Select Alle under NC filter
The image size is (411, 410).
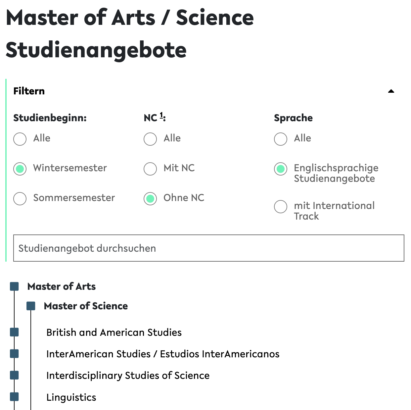point(150,139)
